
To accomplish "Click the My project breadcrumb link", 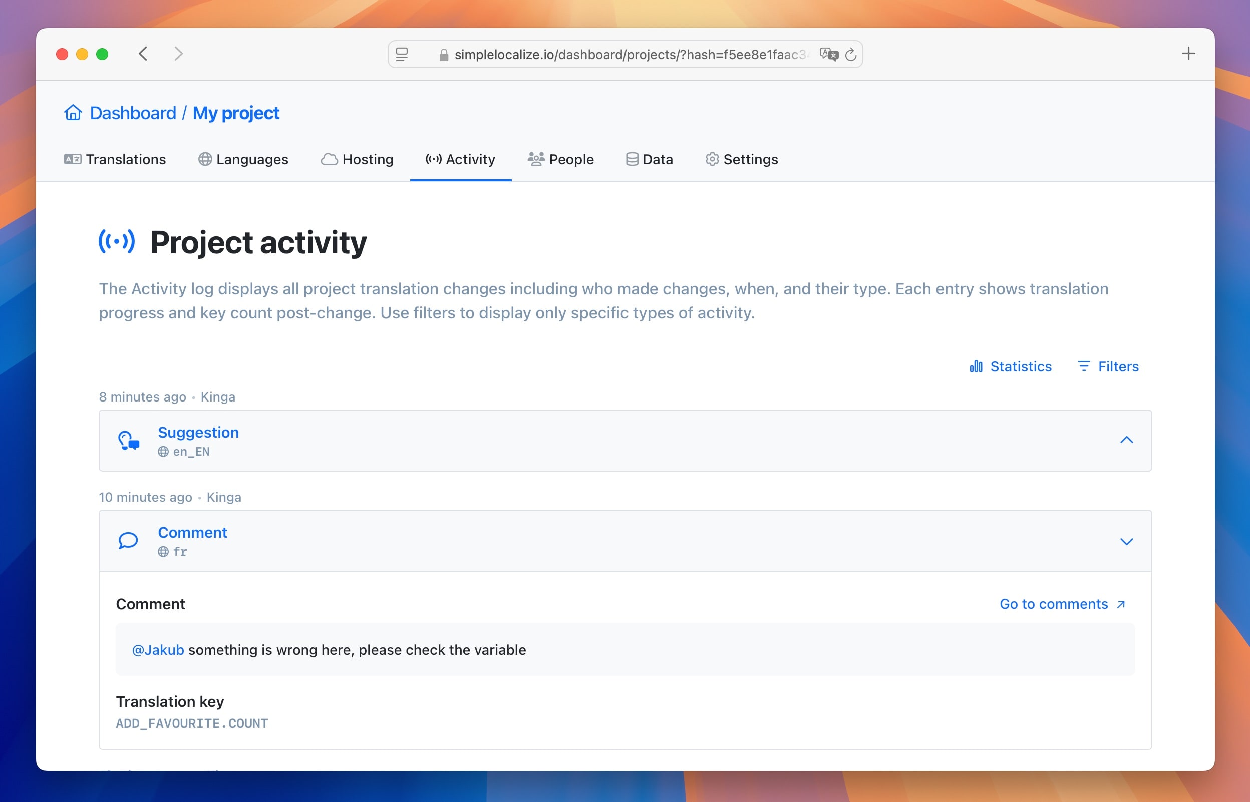I will (236, 113).
